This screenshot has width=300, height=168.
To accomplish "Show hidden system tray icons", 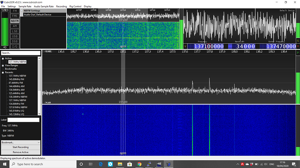I will click(x=238, y=164).
